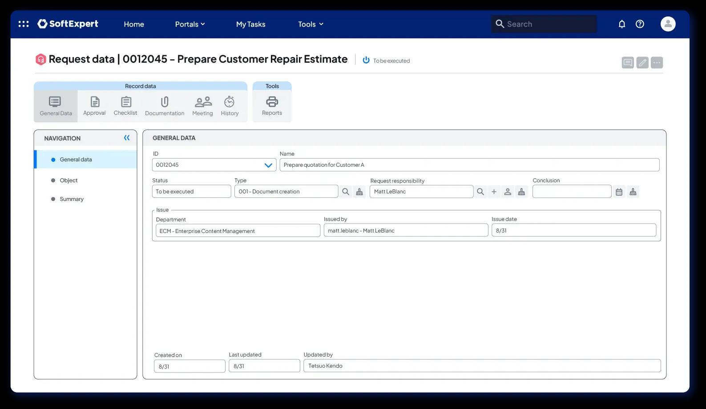This screenshot has height=409, width=706.
Task: Select General data in navigation
Action: click(x=85, y=159)
